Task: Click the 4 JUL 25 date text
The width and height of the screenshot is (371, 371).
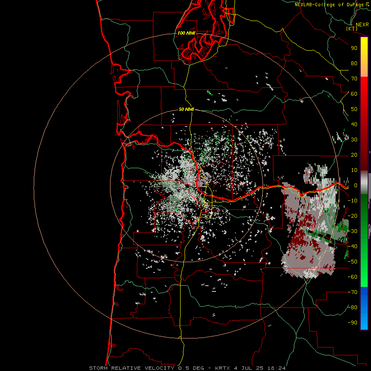Action: coord(249,368)
